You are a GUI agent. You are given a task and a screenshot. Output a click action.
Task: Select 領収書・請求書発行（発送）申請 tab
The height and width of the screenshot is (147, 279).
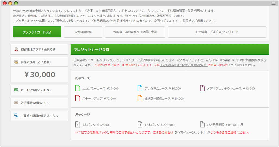click(x=135, y=32)
